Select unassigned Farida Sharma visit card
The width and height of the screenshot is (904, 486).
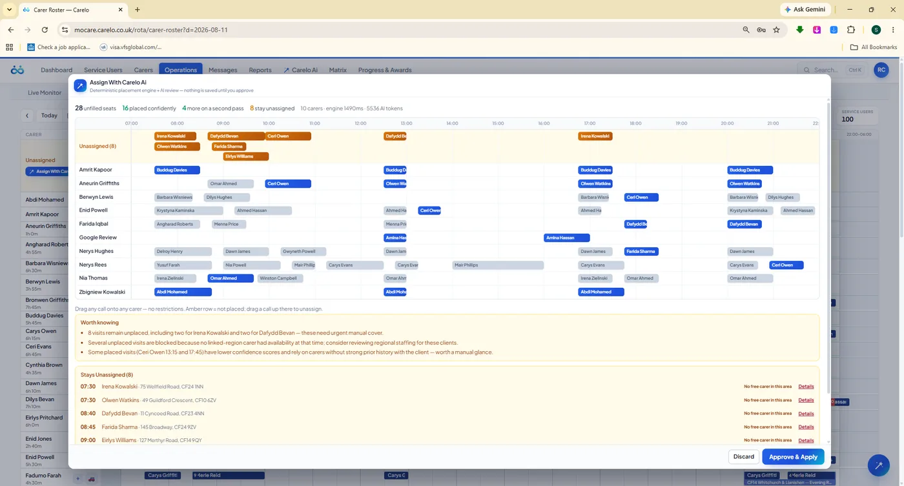tap(229, 147)
